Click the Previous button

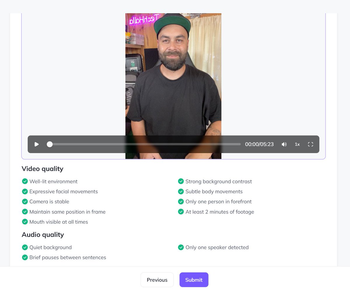(x=157, y=280)
